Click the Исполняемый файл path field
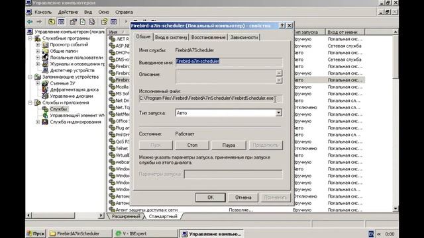 coord(211,99)
